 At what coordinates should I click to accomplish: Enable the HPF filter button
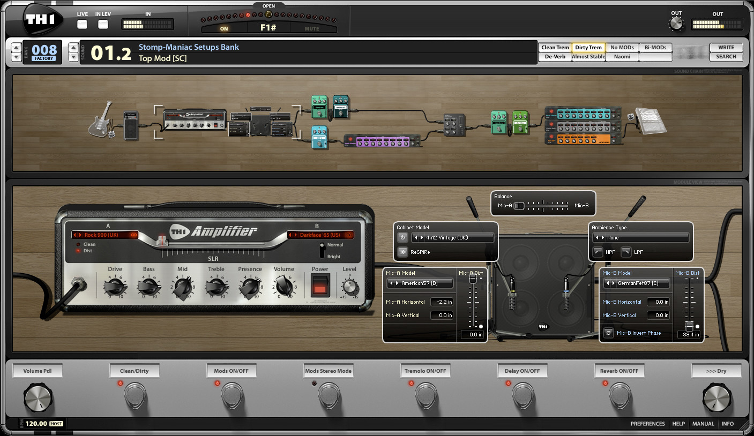click(x=598, y=252)
